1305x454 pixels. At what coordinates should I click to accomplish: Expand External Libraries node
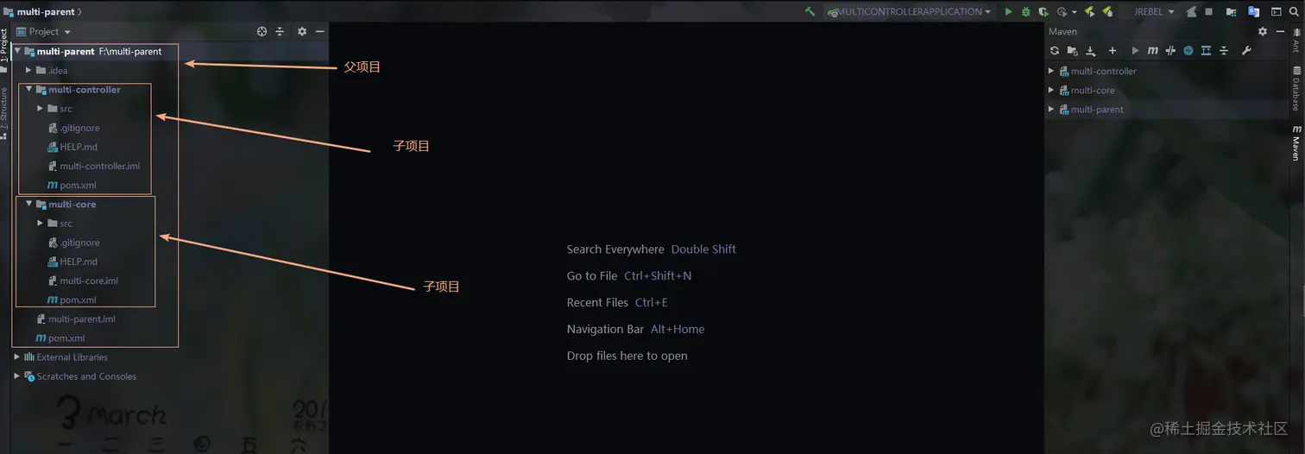[x=17, y=357]
